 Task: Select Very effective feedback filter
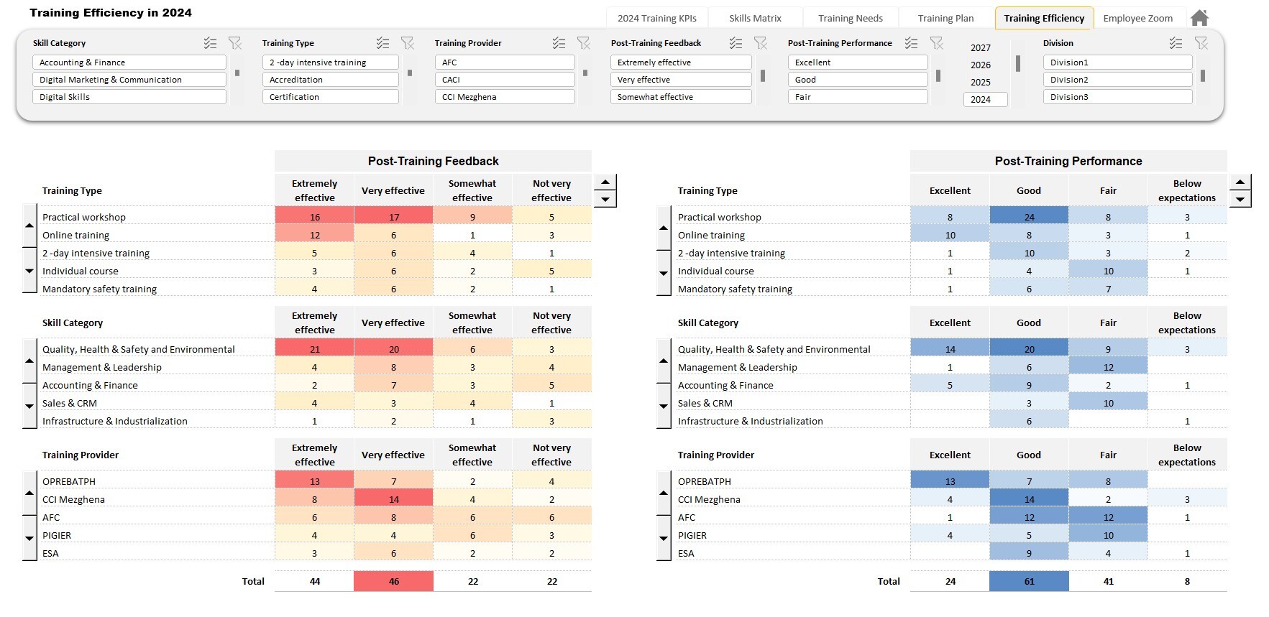click(x=681, y=80)
